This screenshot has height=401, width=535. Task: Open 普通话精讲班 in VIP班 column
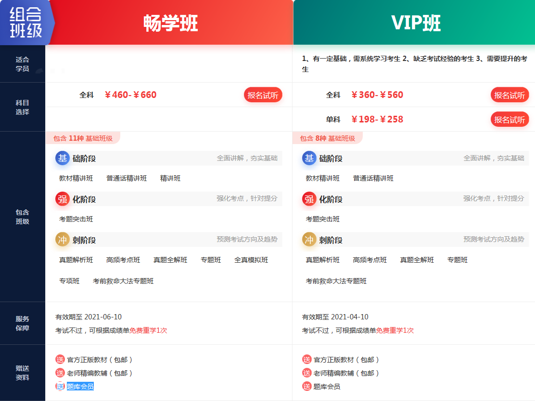coord(373,178)
